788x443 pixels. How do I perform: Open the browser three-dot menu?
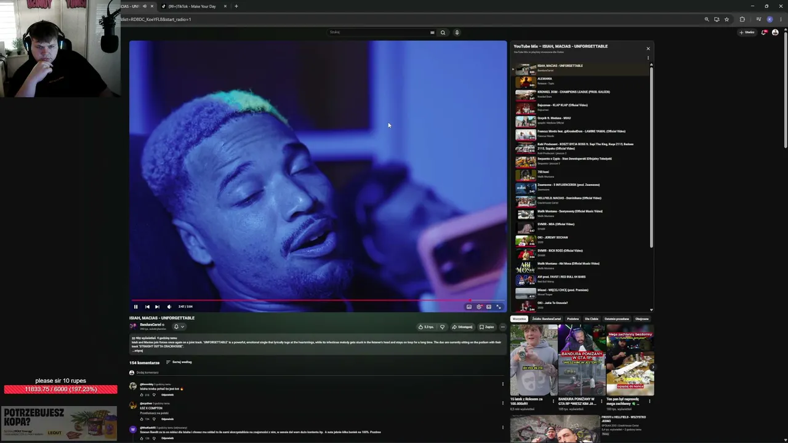pyautogui.click(x=781, y=19)
